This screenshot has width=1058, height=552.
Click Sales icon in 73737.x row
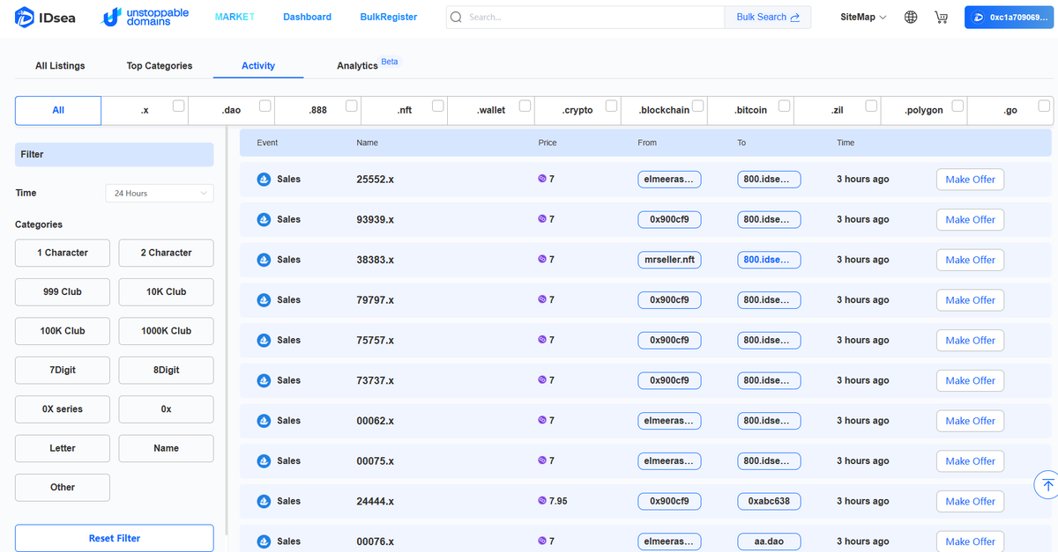click(x=264, y=380)
